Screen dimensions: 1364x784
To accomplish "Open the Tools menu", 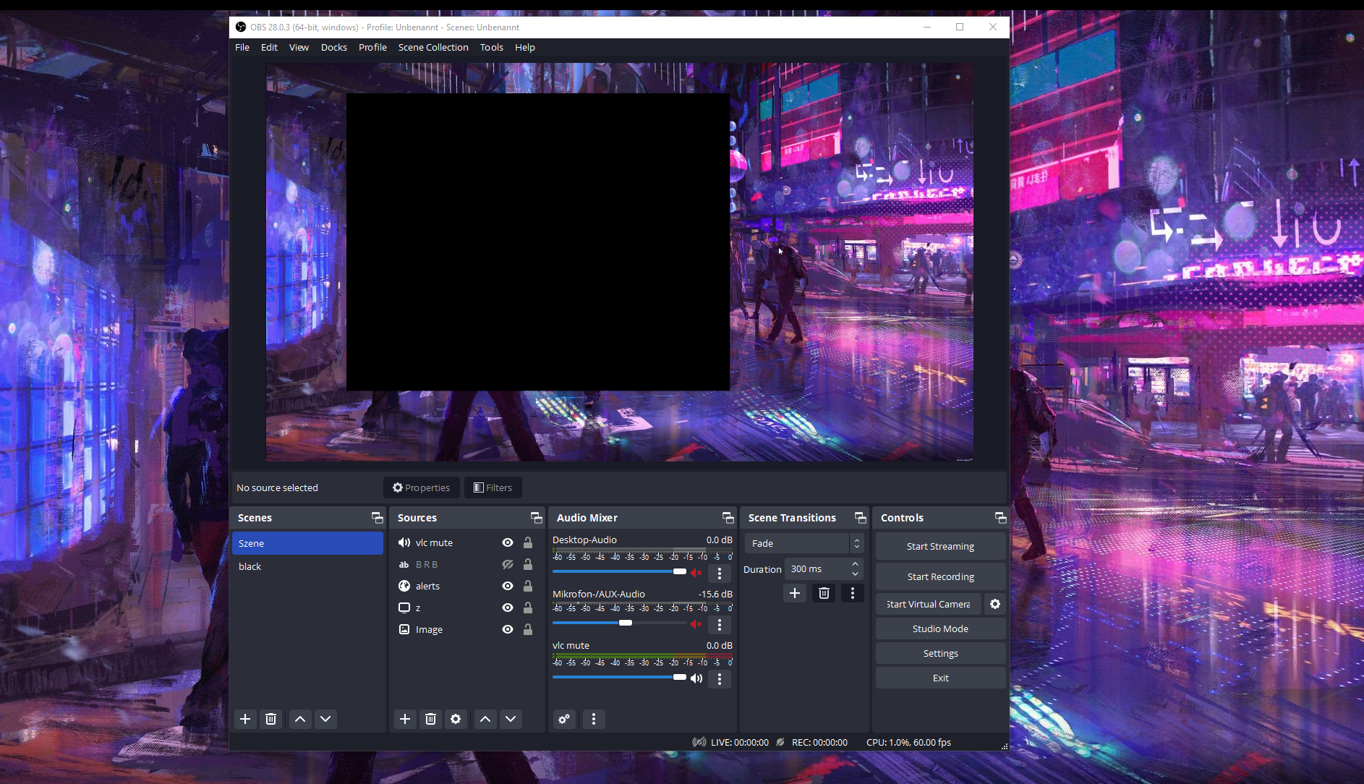I will (491, 47).
